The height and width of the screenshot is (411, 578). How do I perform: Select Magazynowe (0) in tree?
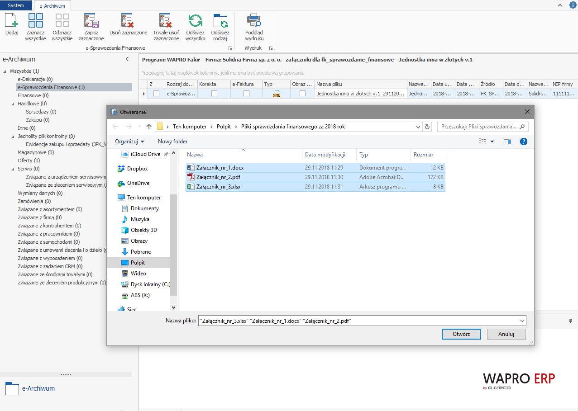pyautogui.click(x=36, y=152)
